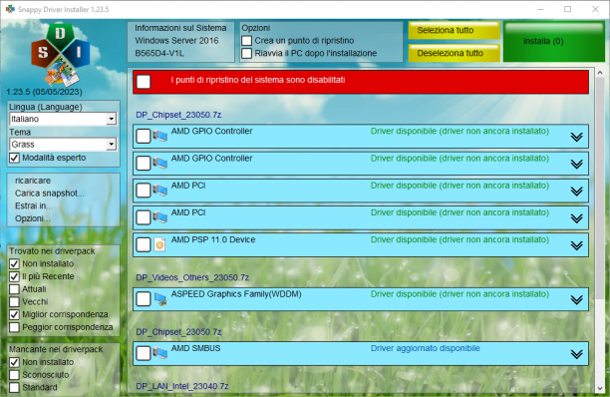Click the 'ASPEED Graphics Family(WDDM)' driver name

[236, 294]
